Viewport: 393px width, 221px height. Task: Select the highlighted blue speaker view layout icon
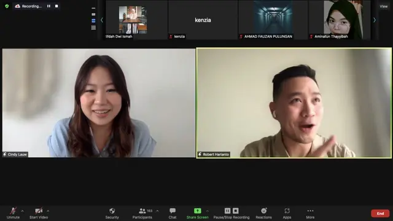click(x=93, y=21)
